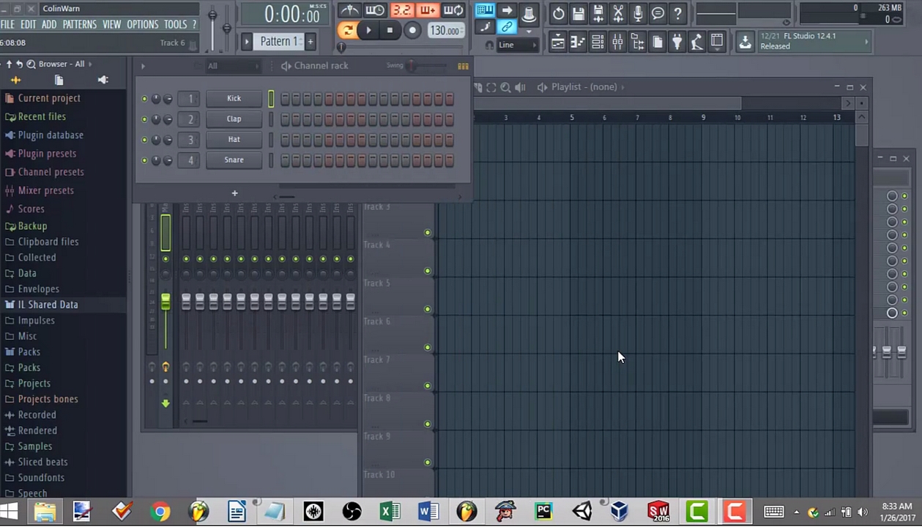Image resolution: width=922 pixels, height=527 pixels.
Task: Show the channel rack view icon
Action: point(598,42)
